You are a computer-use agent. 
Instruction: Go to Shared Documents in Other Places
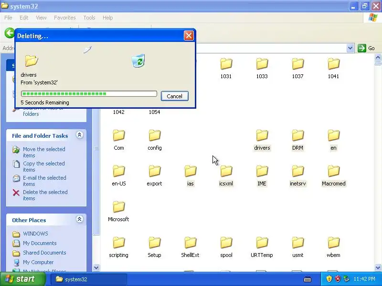[44, 253]
